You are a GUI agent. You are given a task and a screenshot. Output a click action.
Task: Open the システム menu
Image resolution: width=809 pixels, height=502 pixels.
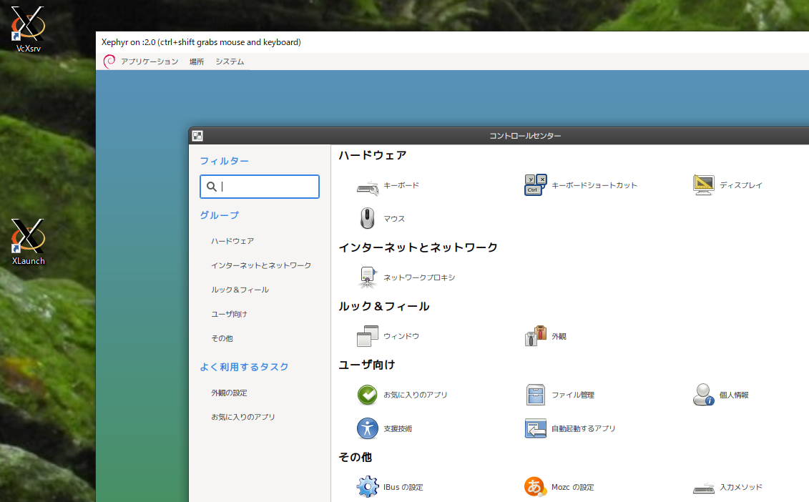pyautogui.click(x=228, y=61)
